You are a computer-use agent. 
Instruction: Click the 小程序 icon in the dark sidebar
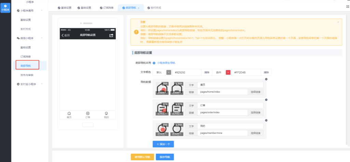tap(5, 8)
